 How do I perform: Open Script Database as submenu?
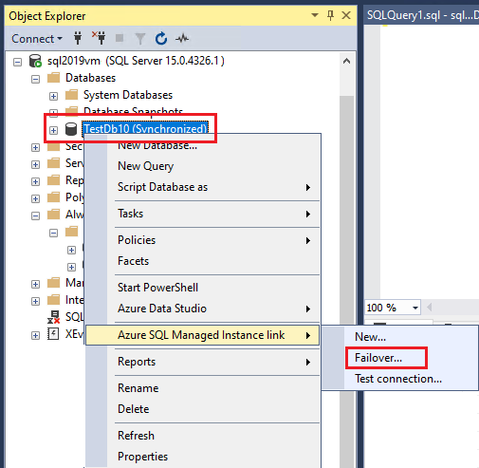point(202,187)
